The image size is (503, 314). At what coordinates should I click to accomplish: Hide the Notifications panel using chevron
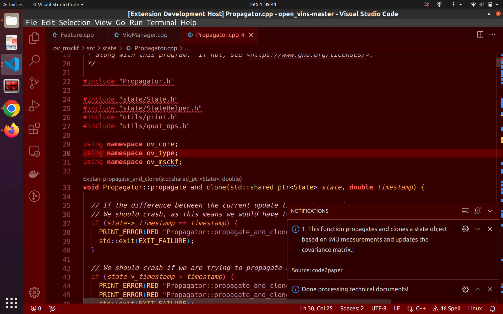[x=490, y=211]
